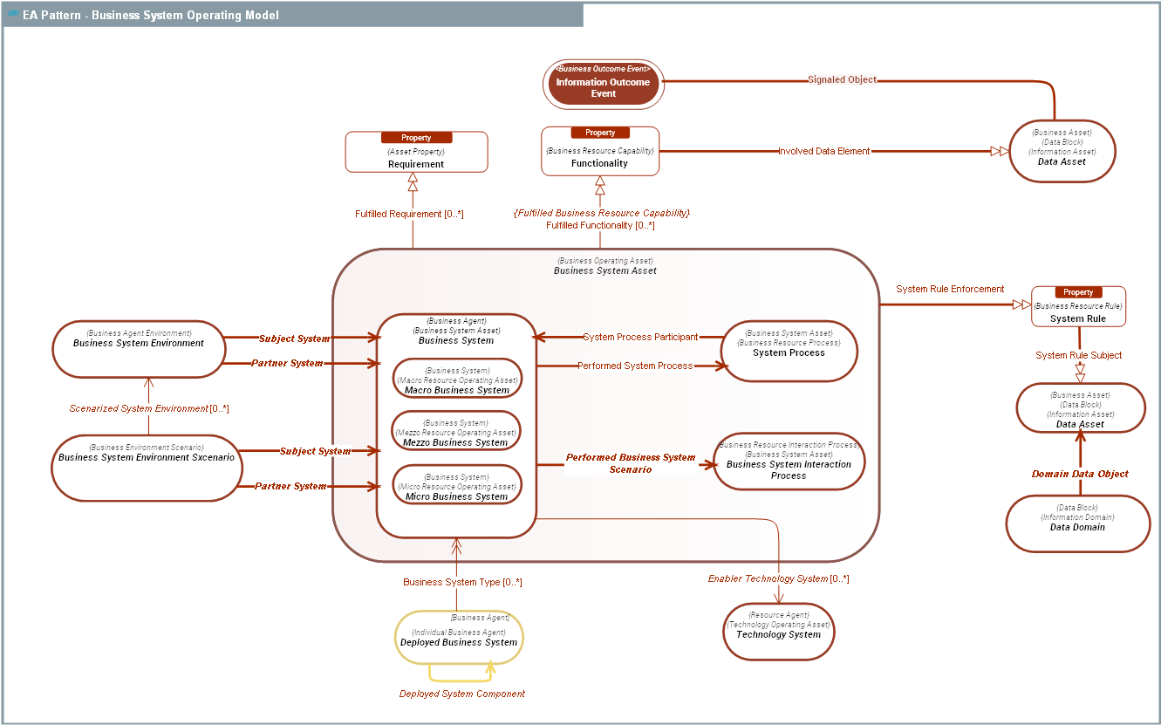The image size is (1161, 725).
Task: Pick the Data Domain element
Action: (x=1077, y=523)
